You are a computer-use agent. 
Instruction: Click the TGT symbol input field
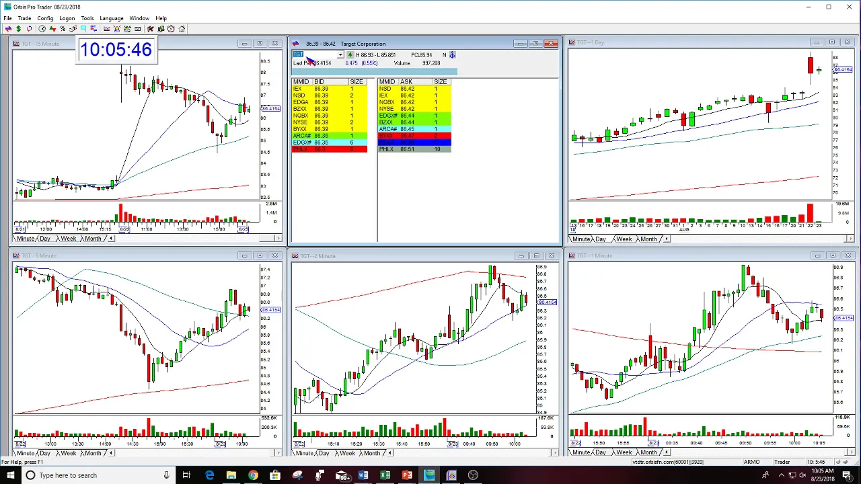tap(315, 54)
